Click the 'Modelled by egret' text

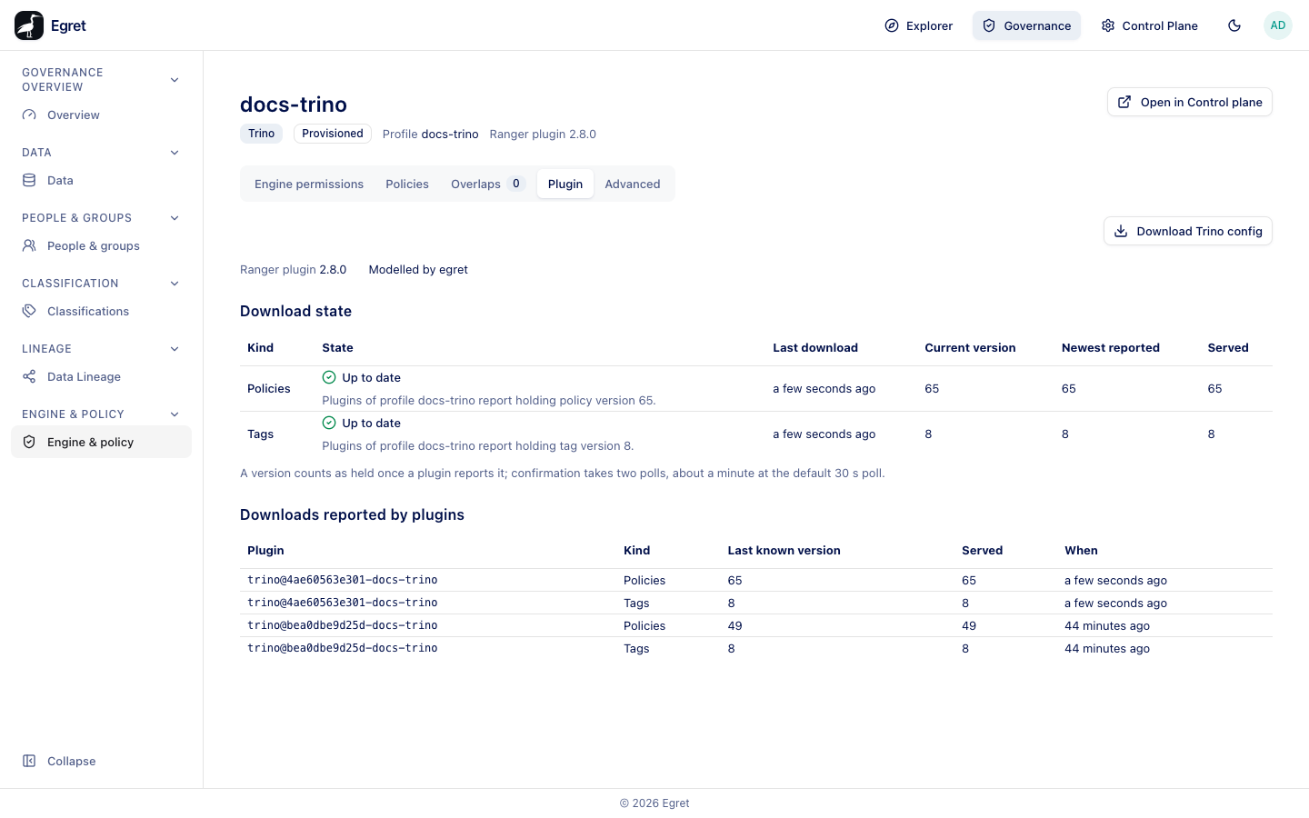pyautogui.click(x=418, y=270)
